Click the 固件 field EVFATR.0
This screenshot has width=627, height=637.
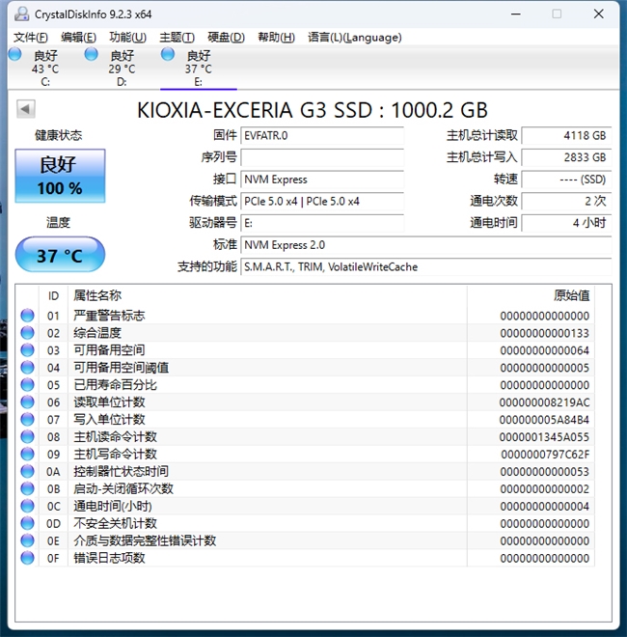[x=322, y=136]
